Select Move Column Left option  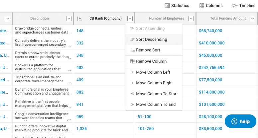(x=154, y=72)
